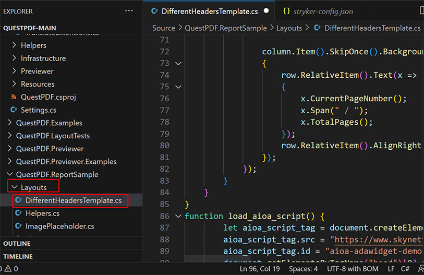Screen dimensions: 424x275
Task: Collapse the QuestPDF.ReportSample folder
Action: click(9, 175)
